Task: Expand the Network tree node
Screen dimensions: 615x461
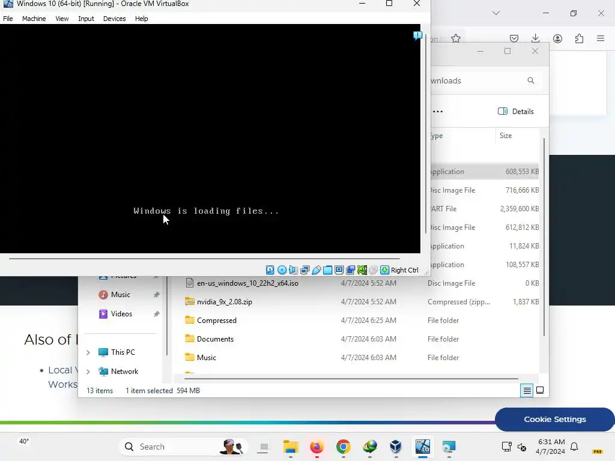Action: coord(88,372)
